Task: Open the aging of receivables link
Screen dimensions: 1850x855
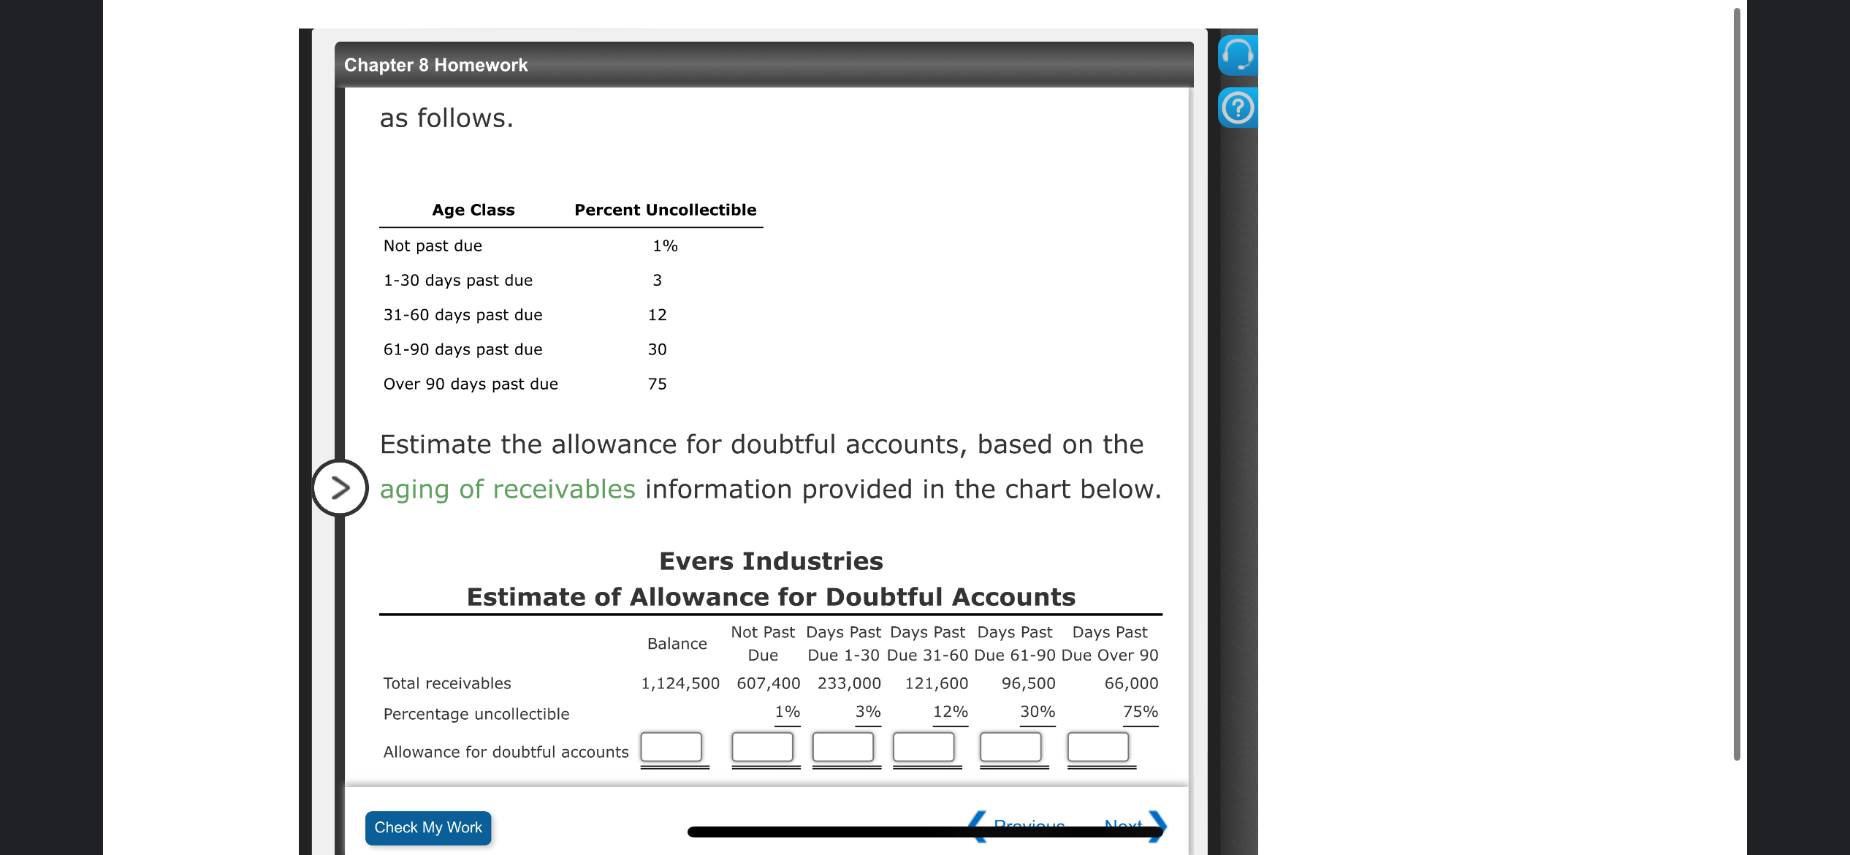Action: pyautogui.click(x=506, y=488)
